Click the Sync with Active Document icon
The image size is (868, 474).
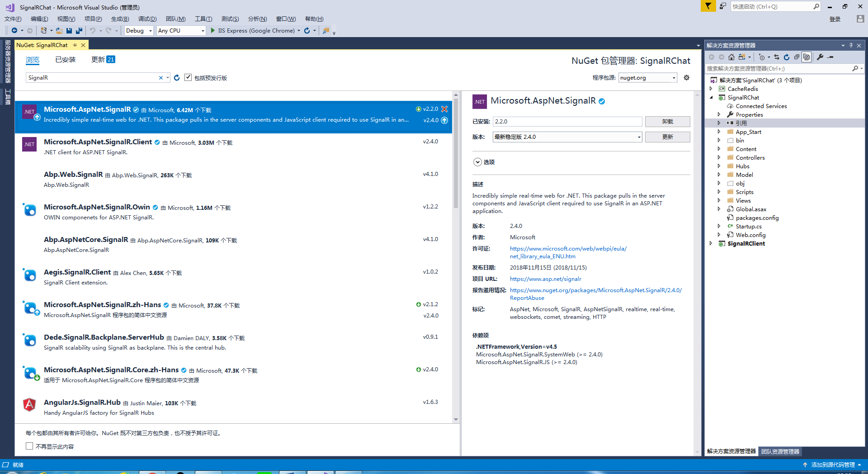coord(777,57)
